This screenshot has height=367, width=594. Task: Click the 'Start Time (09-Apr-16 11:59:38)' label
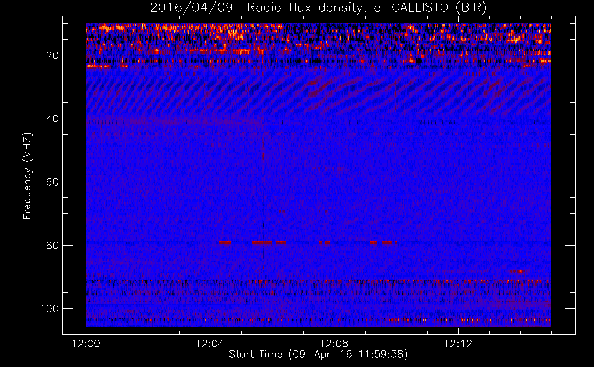[x=318, y=354]
